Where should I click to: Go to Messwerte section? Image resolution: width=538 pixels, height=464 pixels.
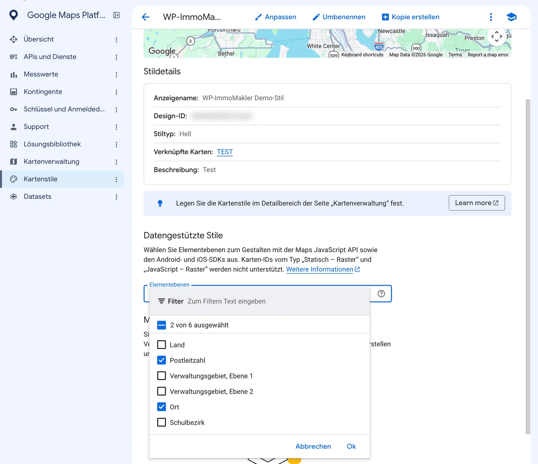(41, 74)
